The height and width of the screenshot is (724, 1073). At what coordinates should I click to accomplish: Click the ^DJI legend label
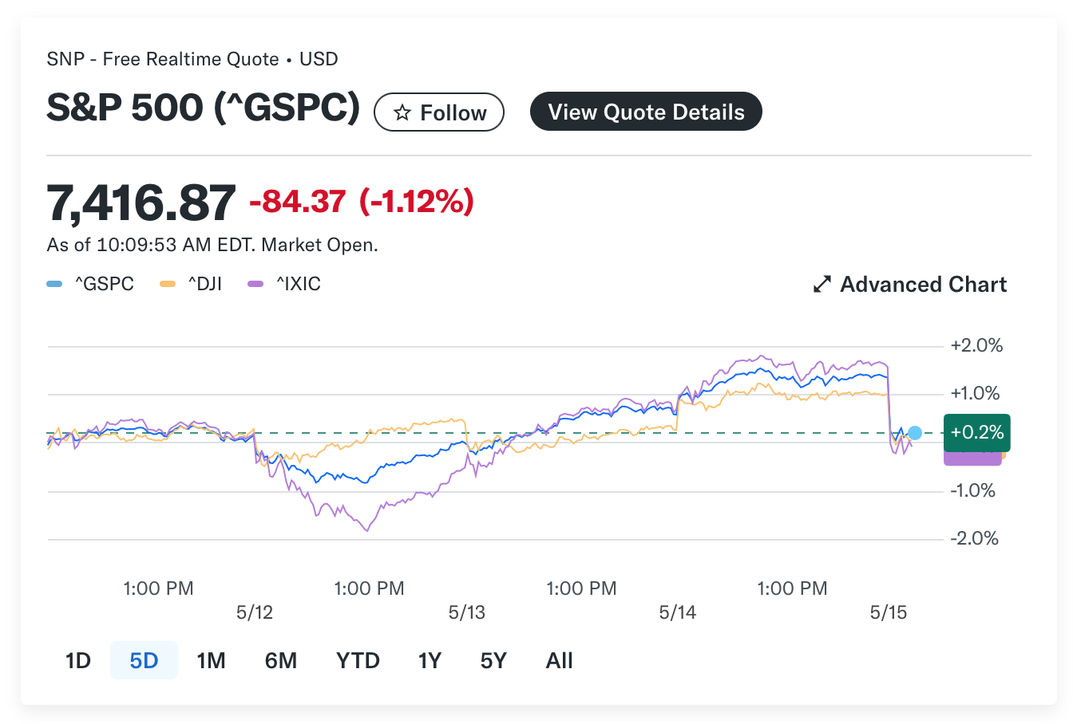click(204, 284)
